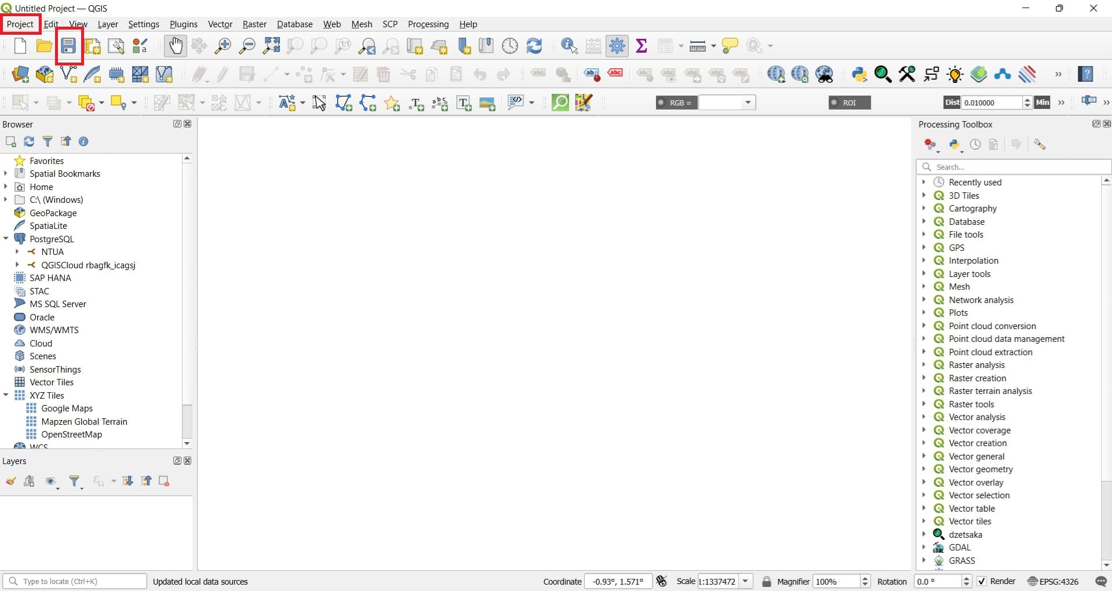Click the Processing Toolbox search field
The image size is (1112, 591).
point(1013,167)
